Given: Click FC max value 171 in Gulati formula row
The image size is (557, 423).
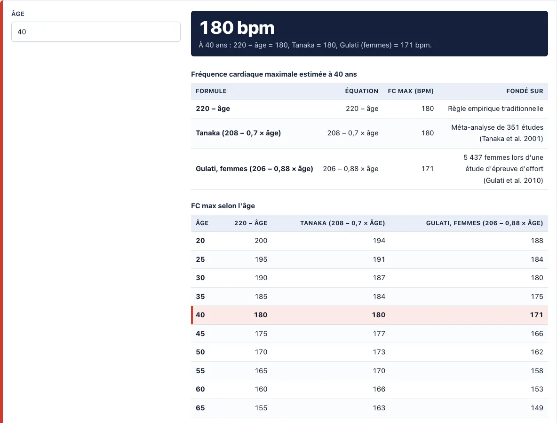Looking at the screenshot, I should [x=427, y=169].
